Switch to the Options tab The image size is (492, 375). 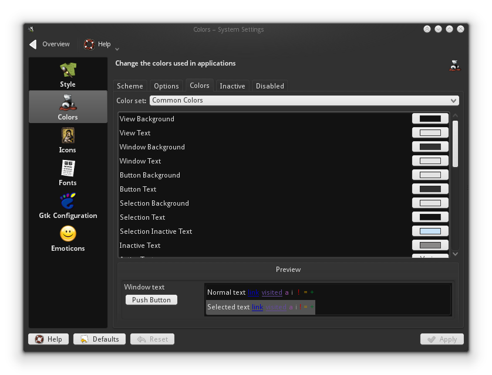(166, 86)
